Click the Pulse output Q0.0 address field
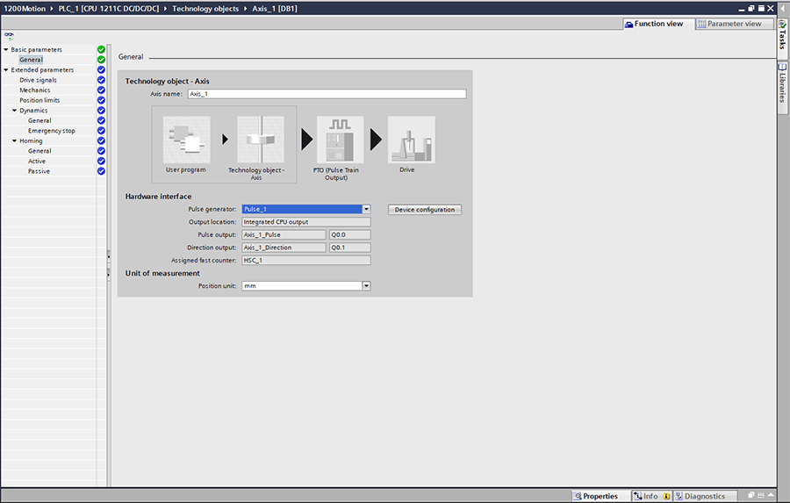The width and height of the screenshot is (790, 503). point(350,235)
